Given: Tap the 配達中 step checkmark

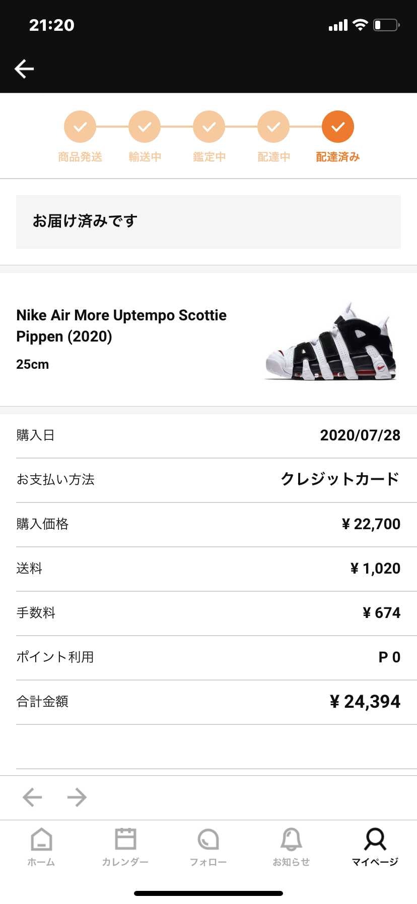Looking at the screenshot, I should 273,127.
